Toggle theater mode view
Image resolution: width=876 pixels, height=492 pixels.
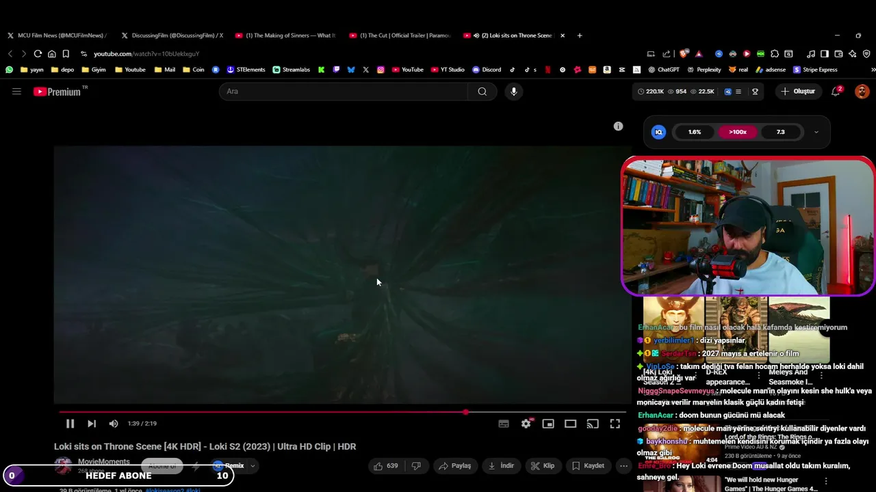click(570, 424)
